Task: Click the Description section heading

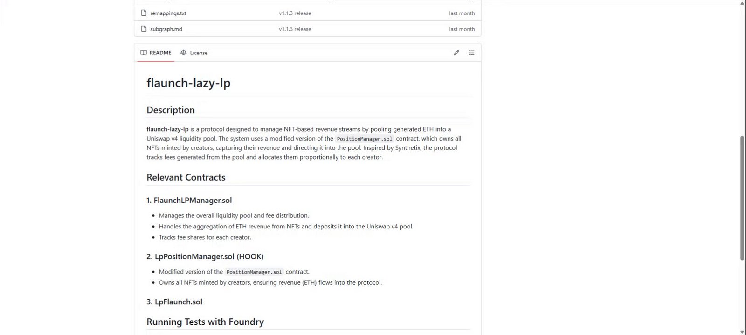Action: tap(171, 110)
